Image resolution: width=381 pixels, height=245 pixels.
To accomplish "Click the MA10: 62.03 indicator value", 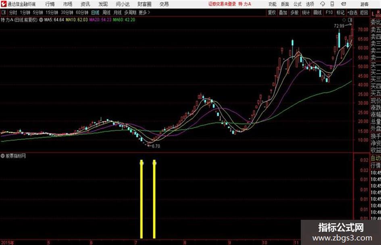I will 77,20.
